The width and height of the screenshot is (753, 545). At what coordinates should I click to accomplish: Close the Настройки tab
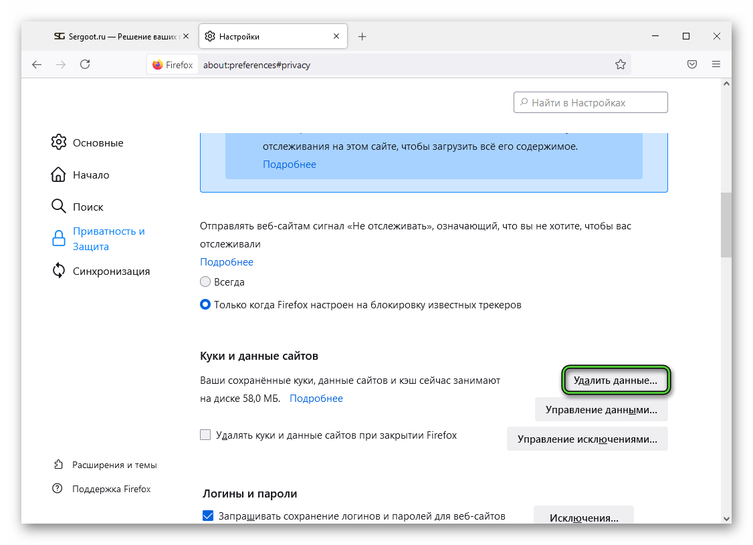(x=336, y=37)
